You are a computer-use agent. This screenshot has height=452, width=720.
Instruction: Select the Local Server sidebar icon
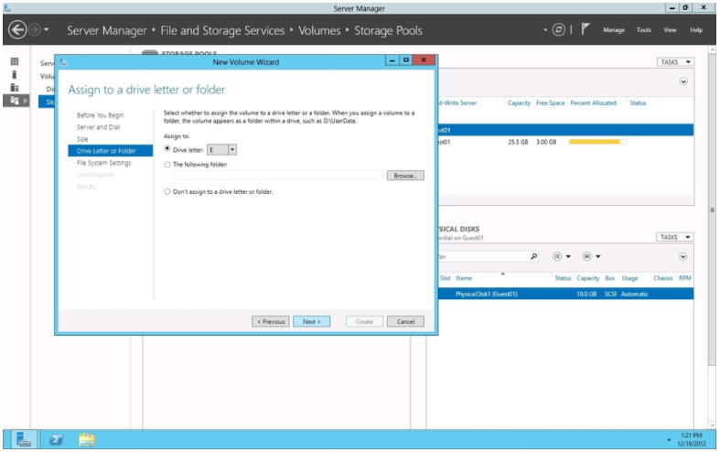[14, 74]
